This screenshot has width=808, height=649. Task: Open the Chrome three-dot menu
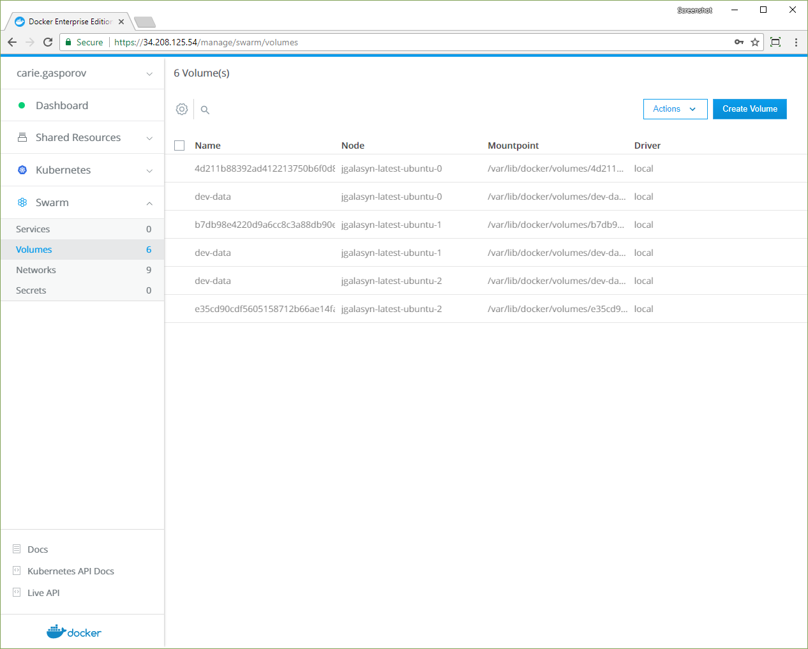[795, 42]
